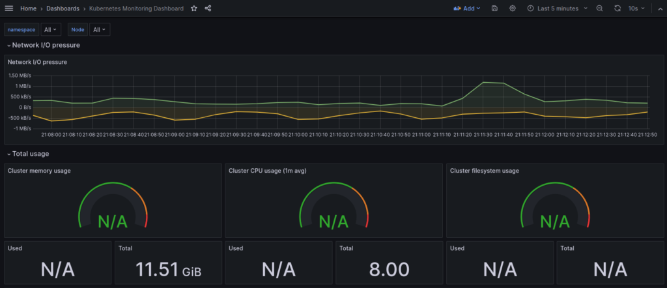Open dashboard settings gear
Screen dimensions: 667x288
click(x=513, y=8)
